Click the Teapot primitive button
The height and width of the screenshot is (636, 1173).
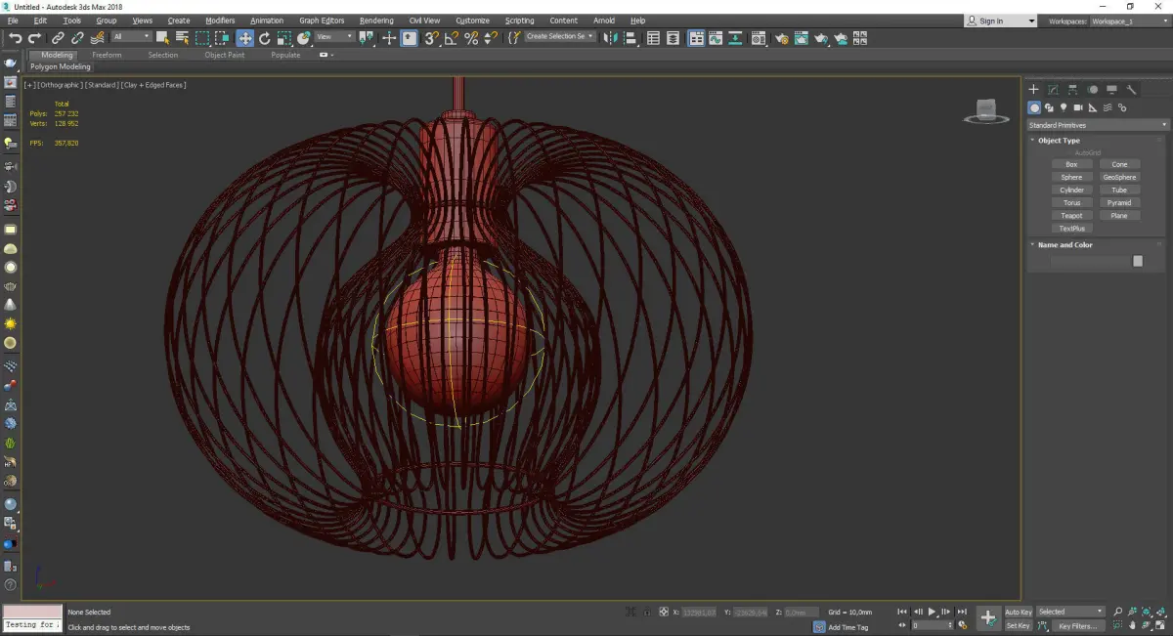click(1071, 216)
